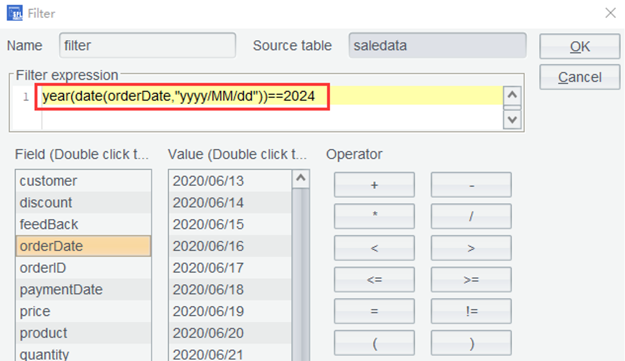
Task: Click the Name input field
Action: click(x=147, y=46)
